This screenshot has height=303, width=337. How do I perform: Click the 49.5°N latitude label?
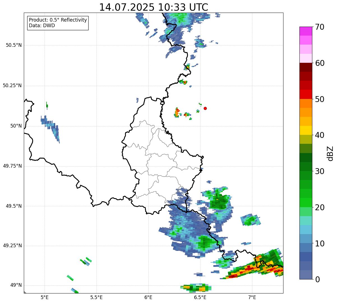coord(14,206)
